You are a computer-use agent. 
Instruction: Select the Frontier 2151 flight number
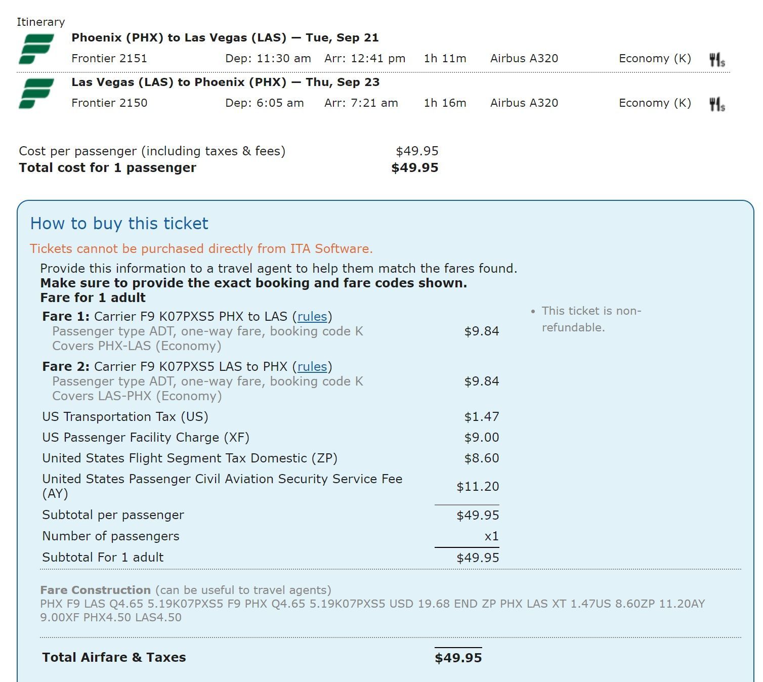coord(109,59)
